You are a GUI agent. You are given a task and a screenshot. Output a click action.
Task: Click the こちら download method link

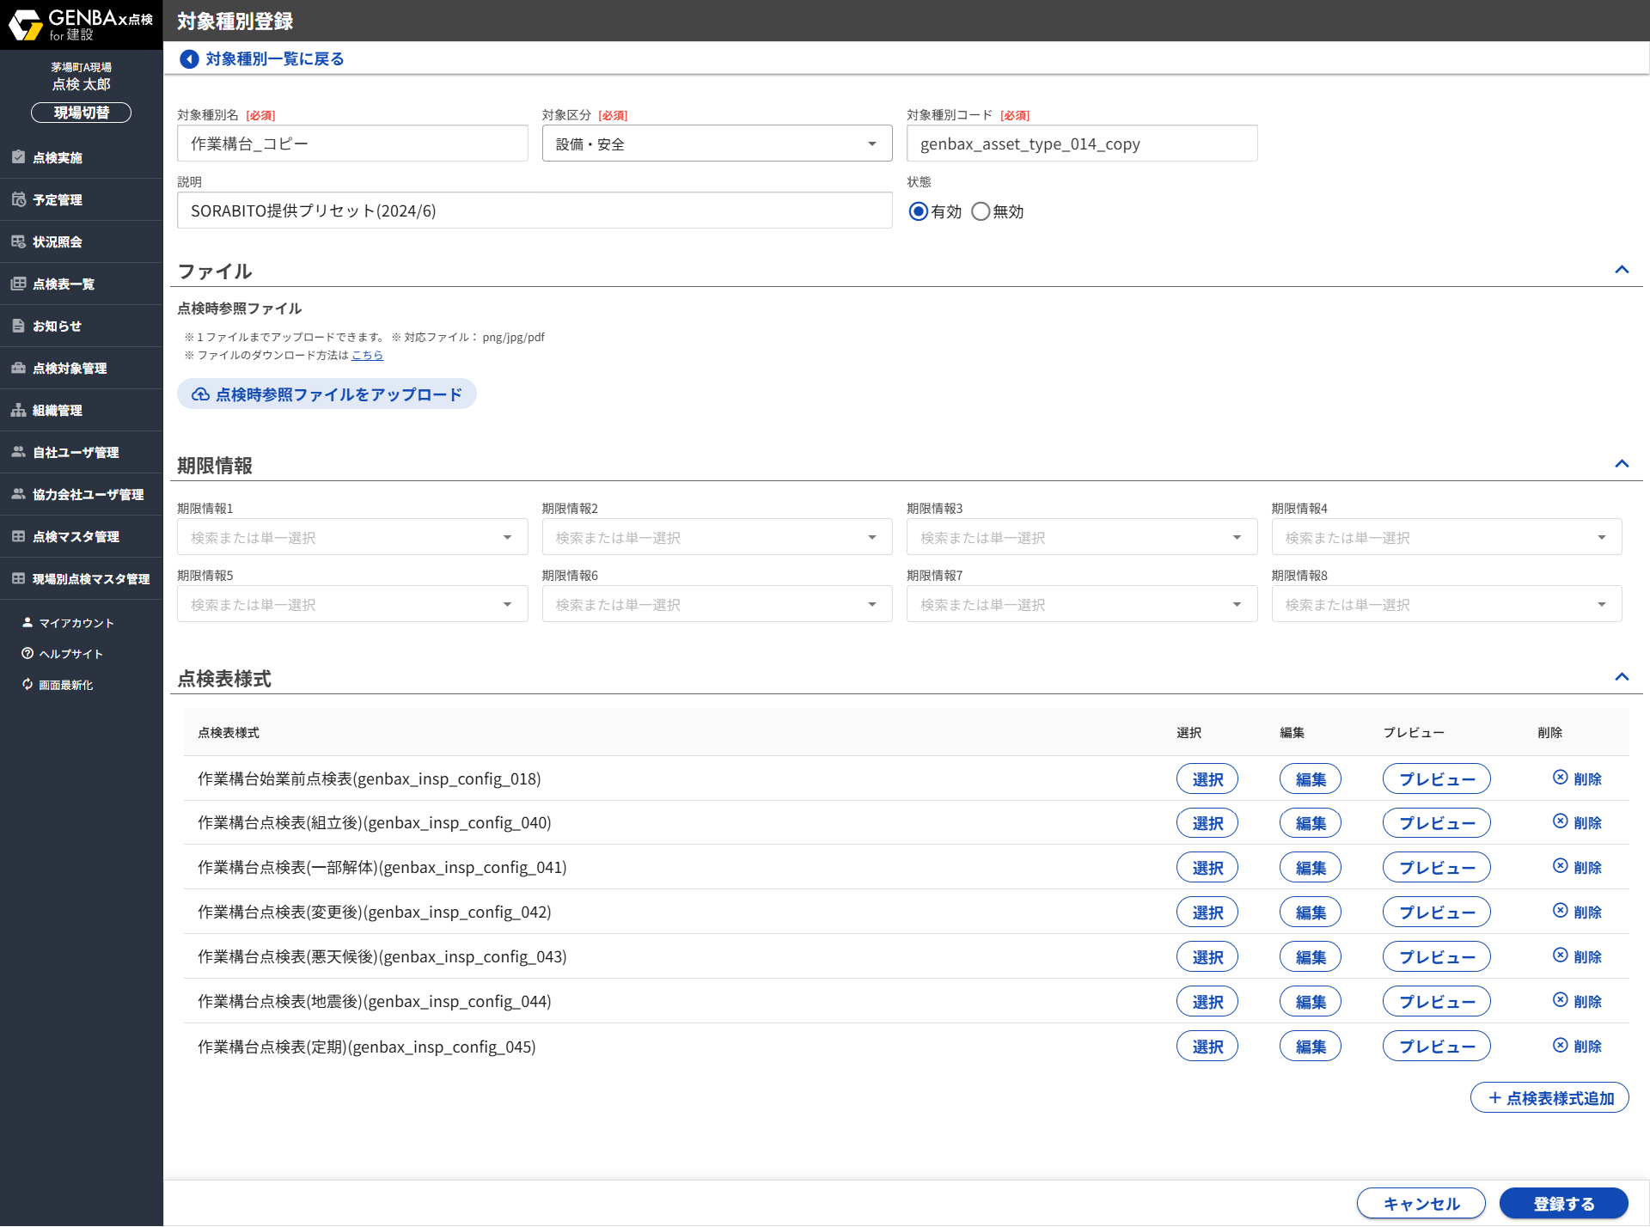click(367, 355)
